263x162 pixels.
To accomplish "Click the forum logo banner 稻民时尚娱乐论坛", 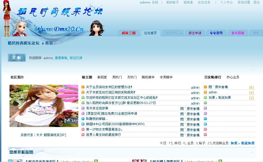I will (59, 12).
